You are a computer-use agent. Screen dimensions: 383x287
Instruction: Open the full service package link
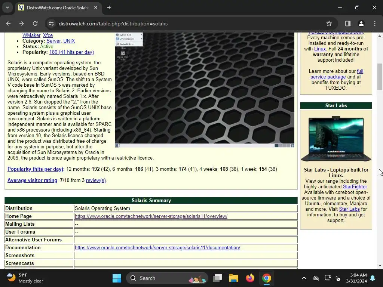coord(337,74)
